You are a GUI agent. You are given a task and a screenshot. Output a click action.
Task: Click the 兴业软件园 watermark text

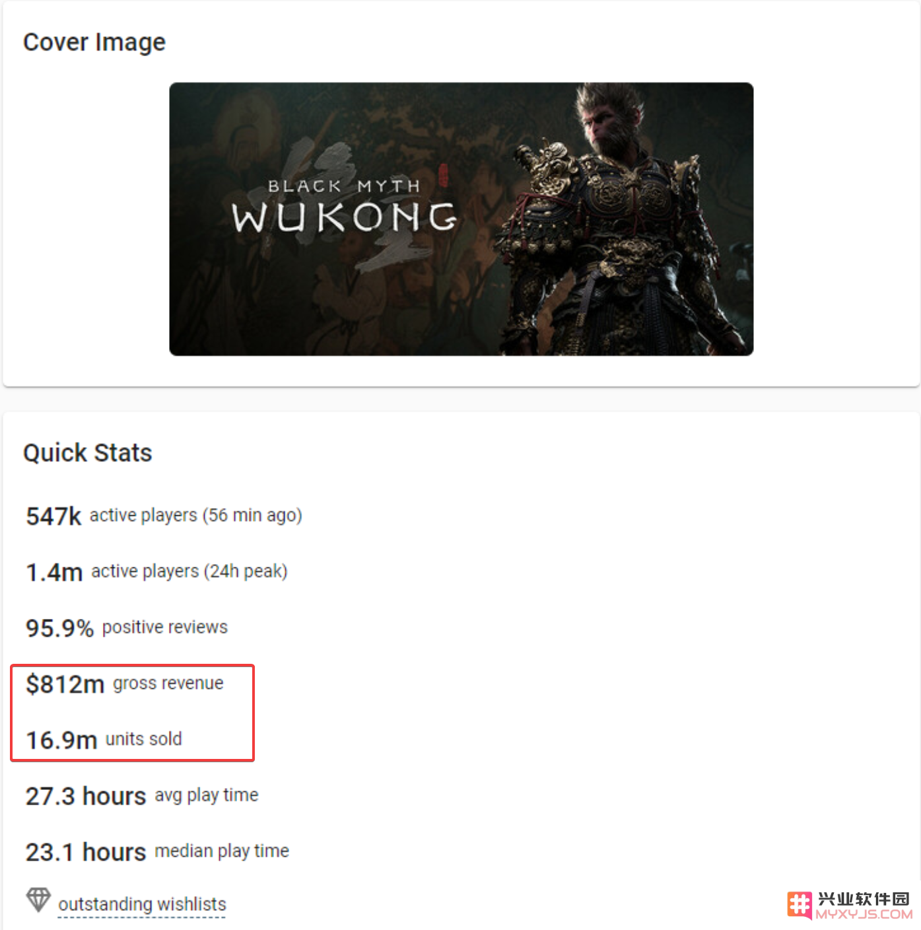coord(864,899)
